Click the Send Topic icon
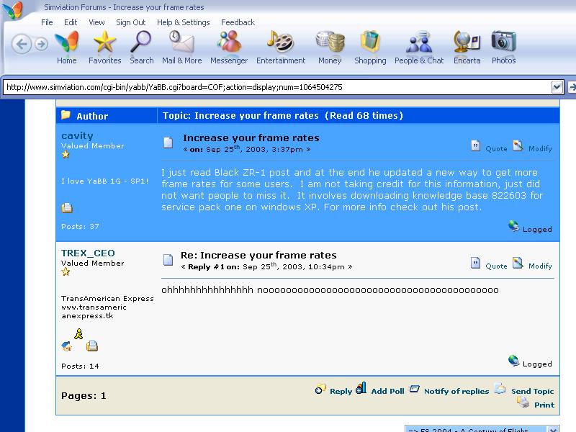 500,388
